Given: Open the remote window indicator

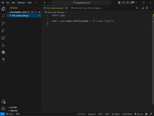Looking at the screenshot, I should (x=2, y=114).
